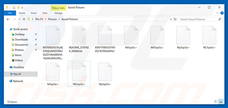Viewport: 228px width, 108px height.
Task: Click Saved Pictures in the address path
Action: coord(70,19)
